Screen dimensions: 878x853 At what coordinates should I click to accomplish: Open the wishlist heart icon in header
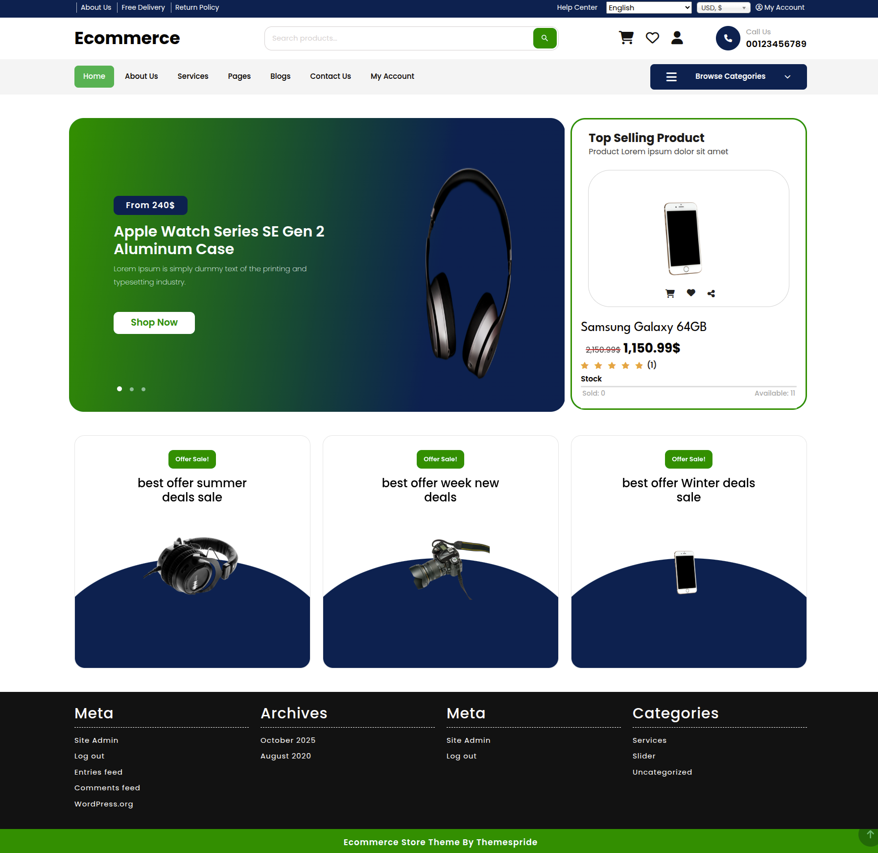(x=652, y=38)
